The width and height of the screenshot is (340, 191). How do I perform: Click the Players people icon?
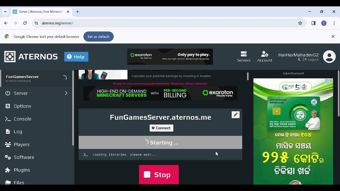(x=8, y=145)
